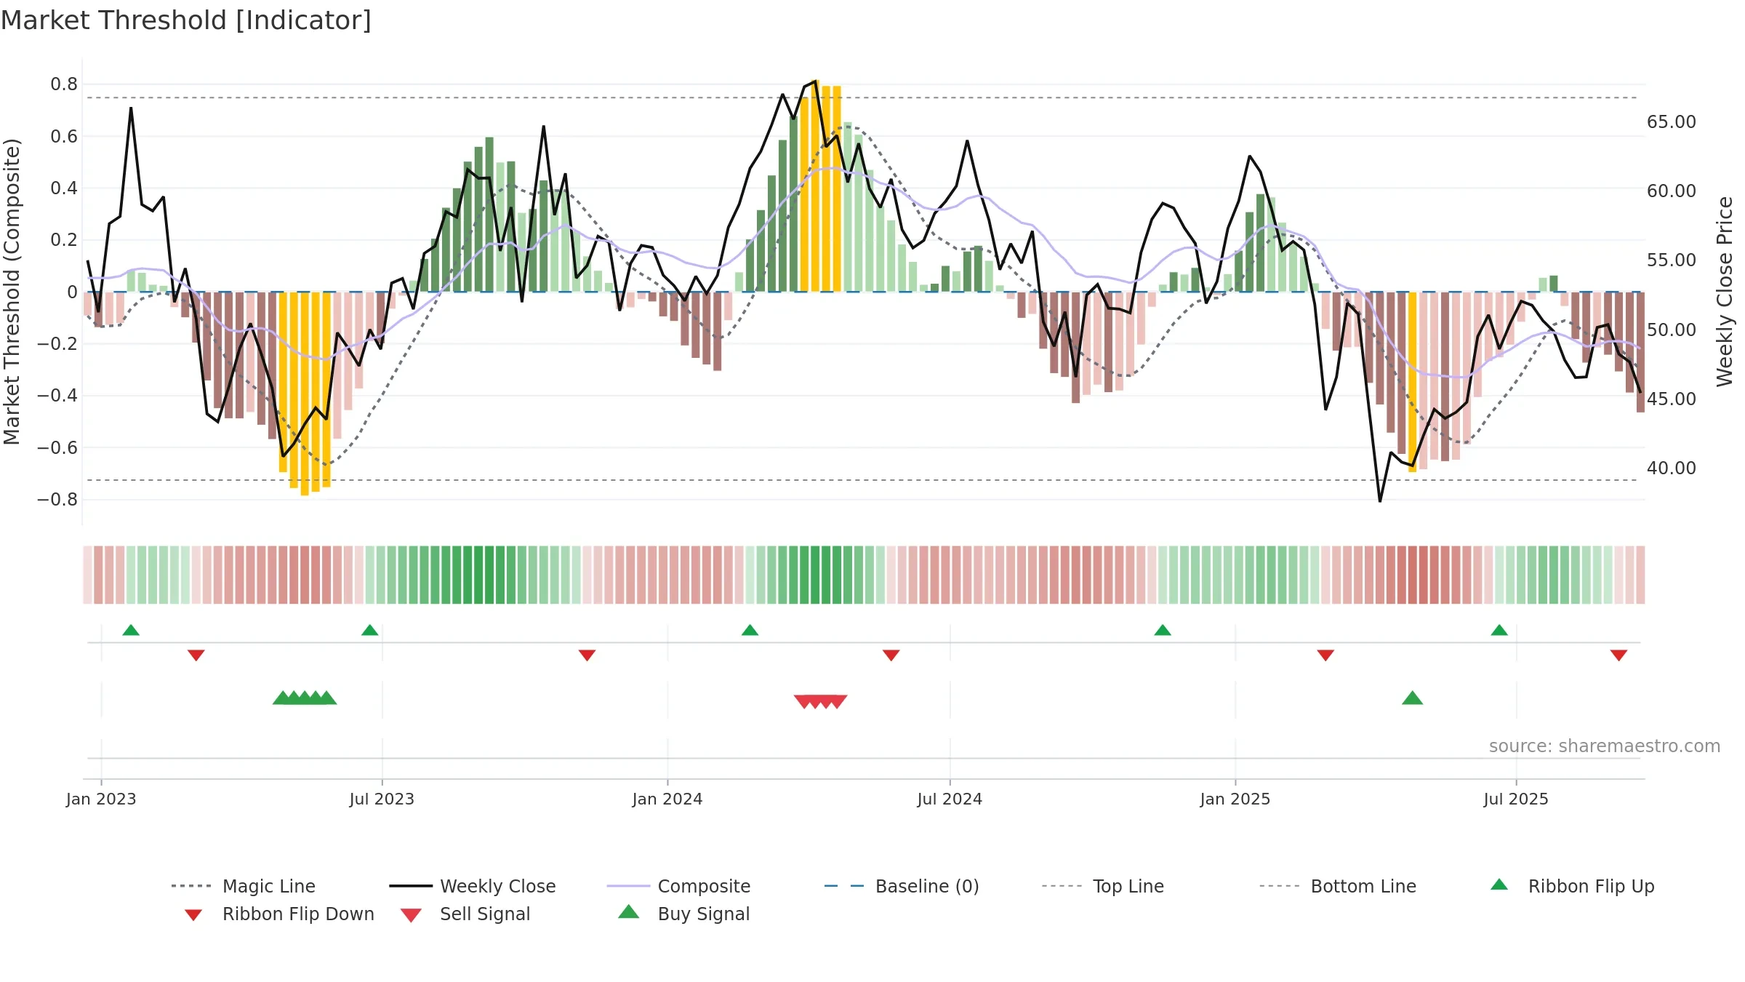Screen dimensions: 1745x982
Task: Click the yellow bars at the 2024 peak
Action: [x=821, y=187]
